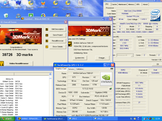Click Save Project floppy icon

[x=47, y=35]
